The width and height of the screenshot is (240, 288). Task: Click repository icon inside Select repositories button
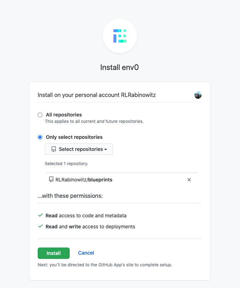54,149
